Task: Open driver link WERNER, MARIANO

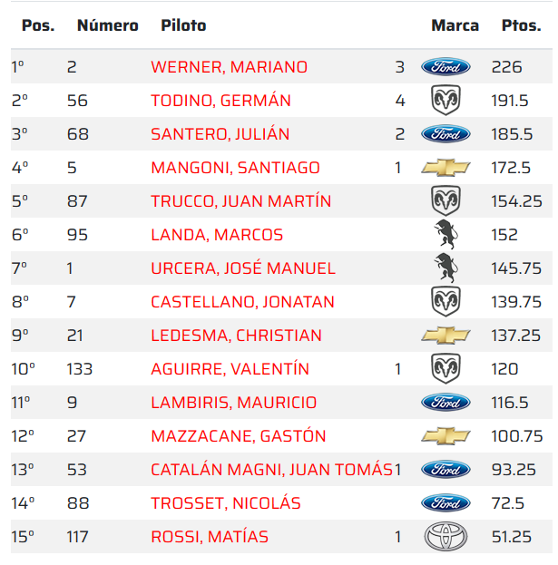Action: click(229, 67)
